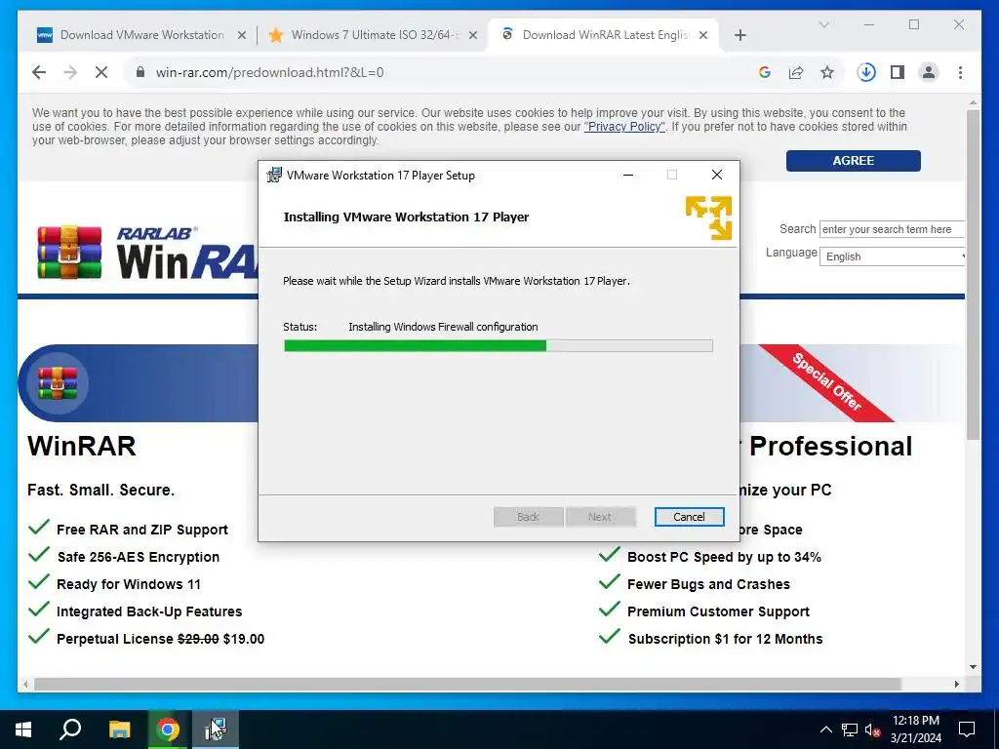Click the horizontal scrollbar thumb
The width and height of the screenshot is (999, 749).
click(467, 684)
